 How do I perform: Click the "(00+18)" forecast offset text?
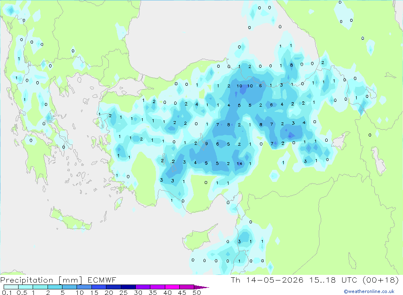[381, 280]
